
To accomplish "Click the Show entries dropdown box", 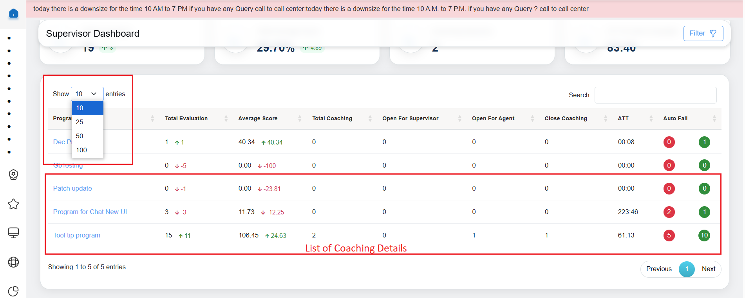I will coord(87,94).
